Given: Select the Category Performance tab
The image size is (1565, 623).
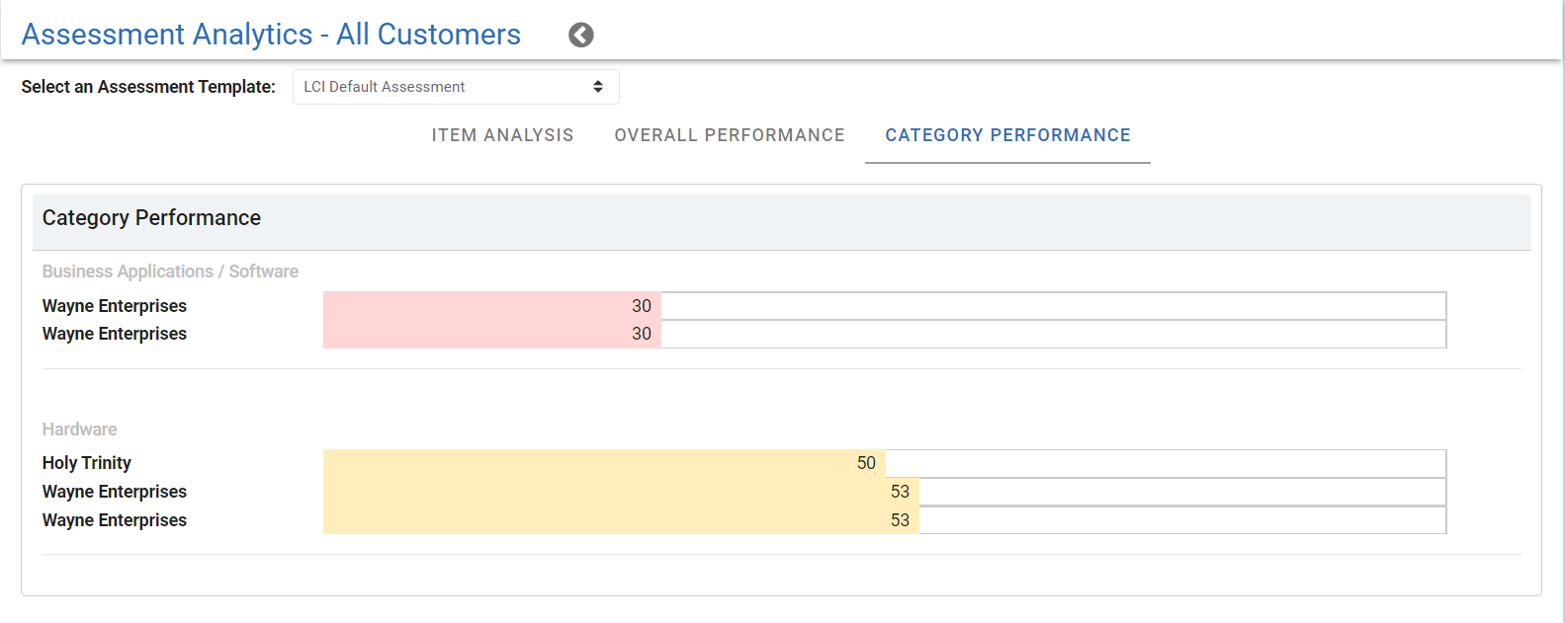Looking at the screenshot, I should coord(1007,135).
